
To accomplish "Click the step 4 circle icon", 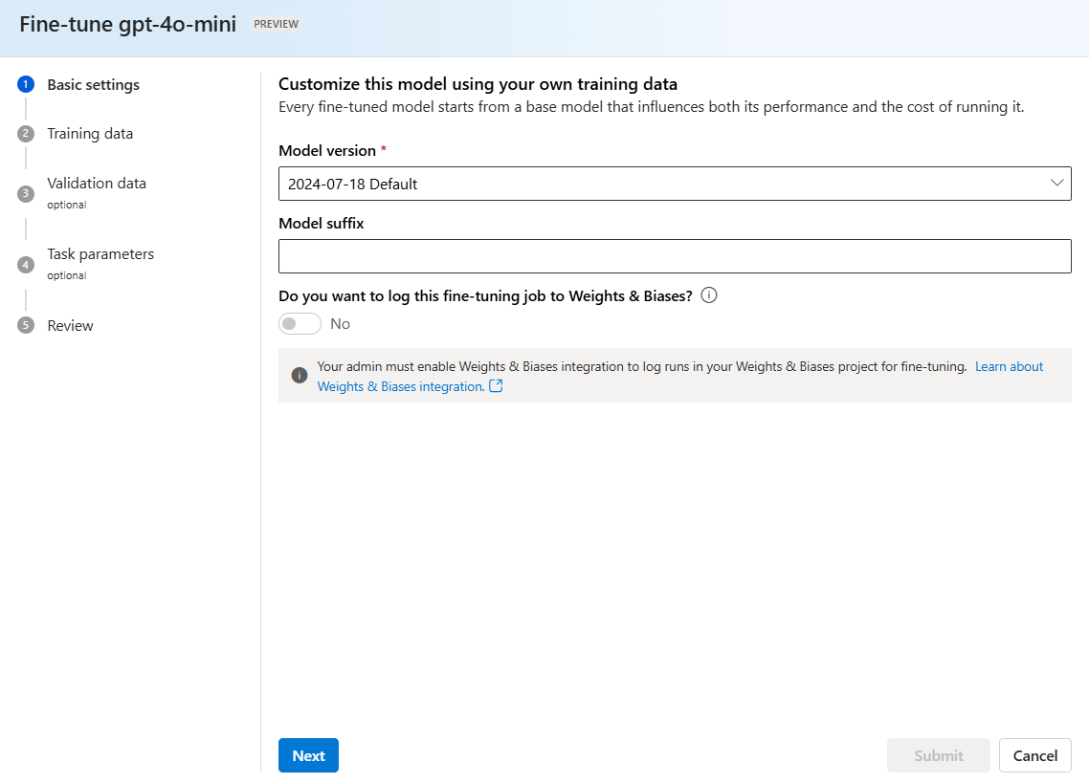I will [x=26, y=264].
